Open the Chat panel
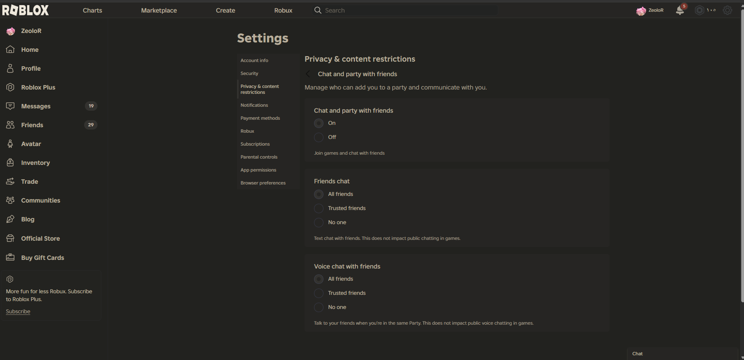 pos(683,354)
